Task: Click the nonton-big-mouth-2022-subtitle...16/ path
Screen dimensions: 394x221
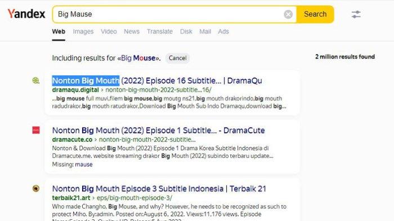Action: point(159,90)
